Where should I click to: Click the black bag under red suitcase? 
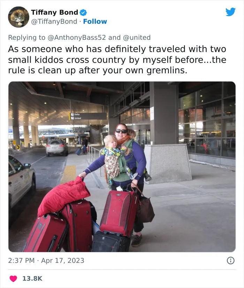point(111,242)
